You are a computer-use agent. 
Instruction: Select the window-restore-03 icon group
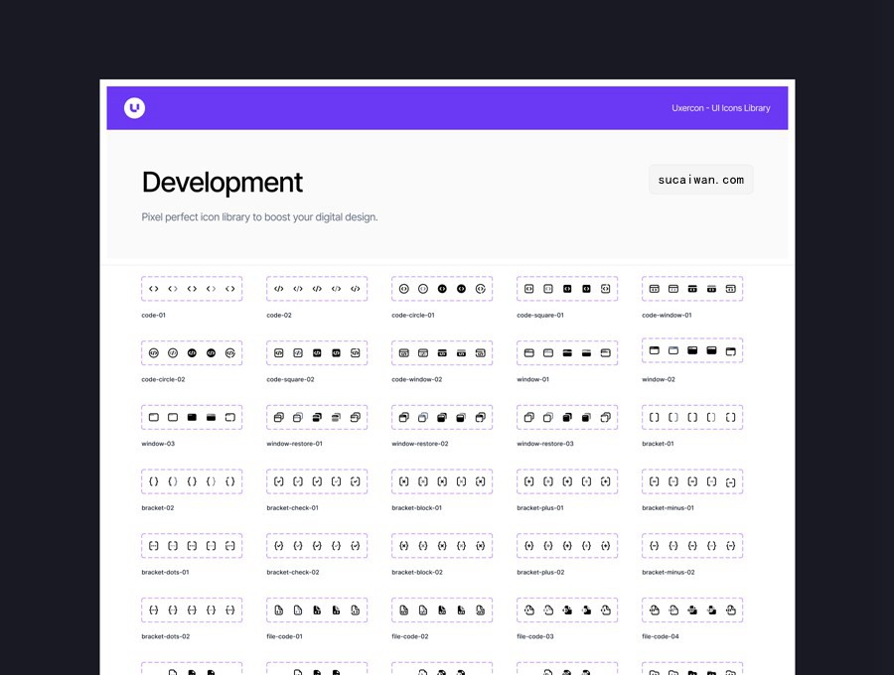(566, 417)
